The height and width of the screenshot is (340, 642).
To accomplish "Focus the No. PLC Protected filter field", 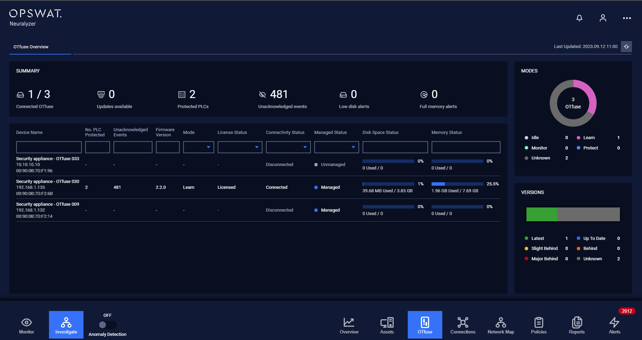I will pyautogui.click(x=98, y=147).
